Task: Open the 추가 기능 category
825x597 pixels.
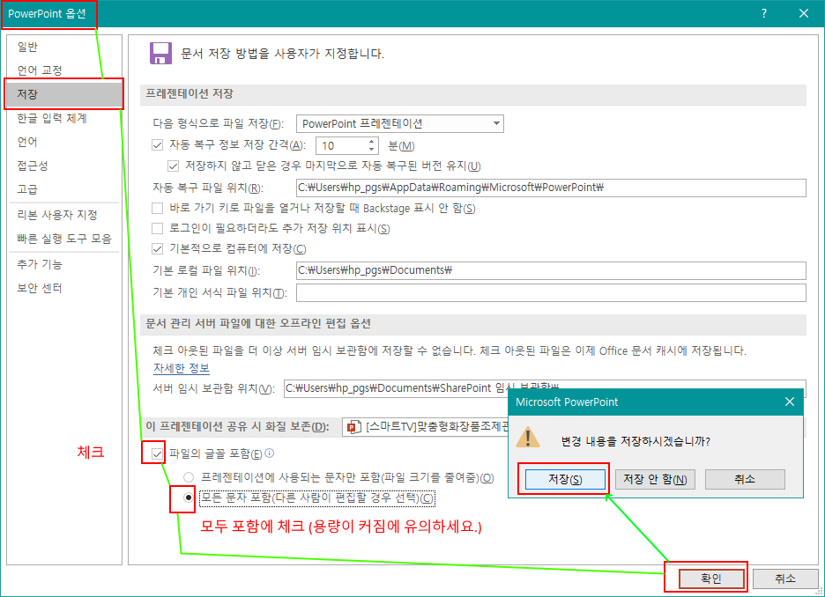Action: point(64,264)
